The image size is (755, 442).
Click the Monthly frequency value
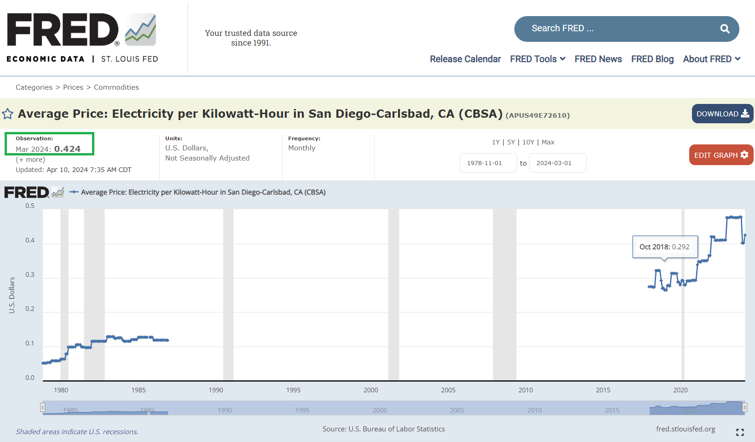point(302,148)
